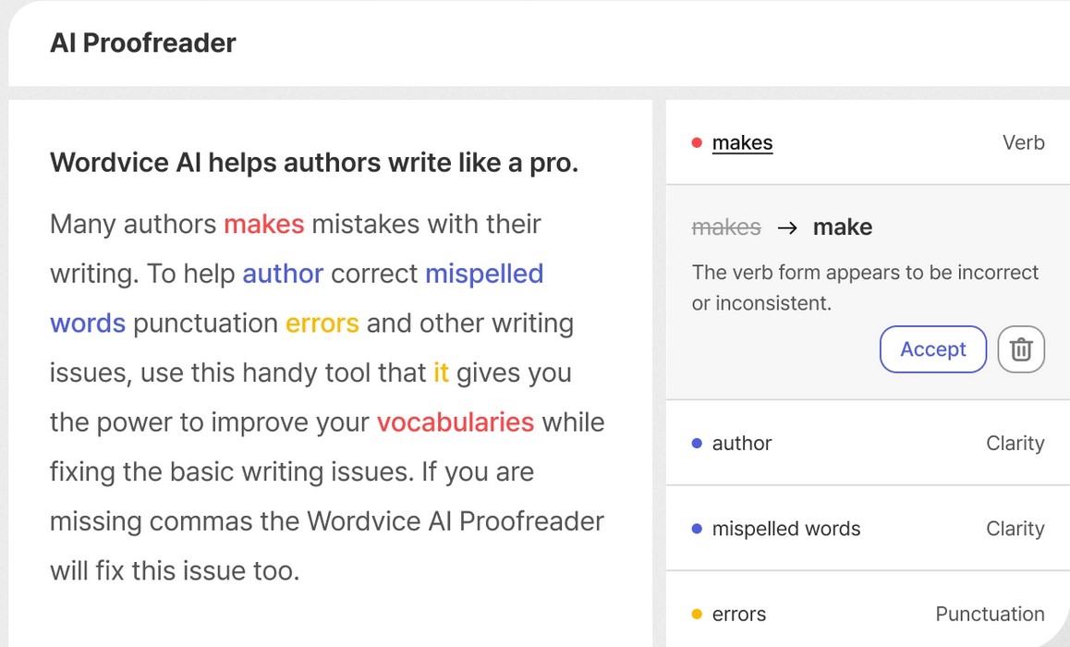The width and height of the screenshot is (1070, 647).
Task: Accept the makes to make correction
Action: point(932,349)
